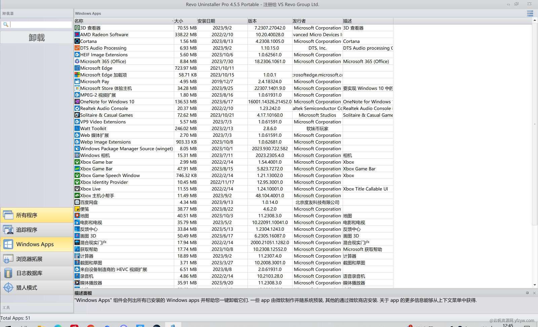Select 截图和草图 entry

click(233, 263)
